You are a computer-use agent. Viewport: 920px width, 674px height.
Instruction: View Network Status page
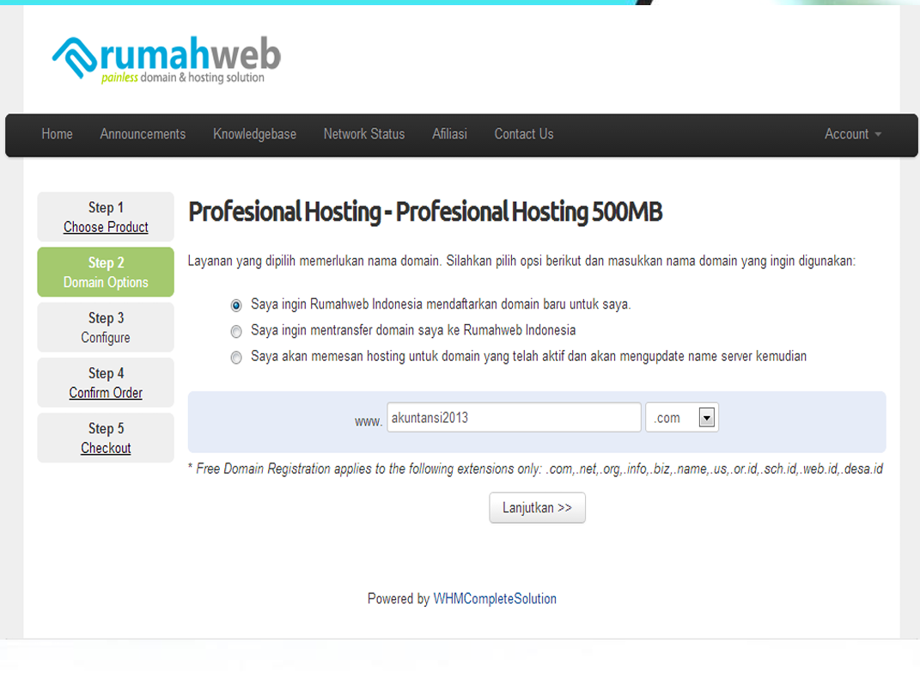pyautogui.click(x=364, y=134)
